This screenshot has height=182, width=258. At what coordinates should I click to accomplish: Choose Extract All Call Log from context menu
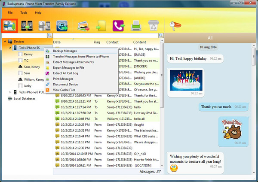click(x=66, y=73)
